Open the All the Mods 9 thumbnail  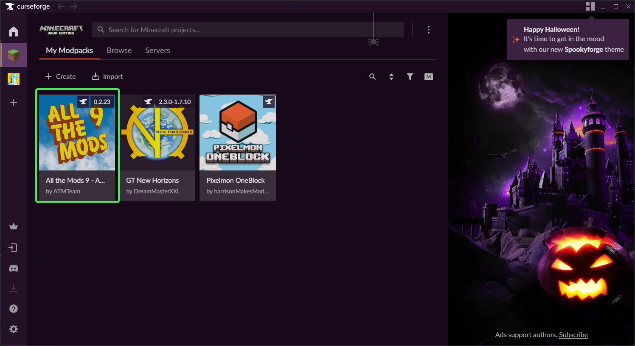point(77,132)
